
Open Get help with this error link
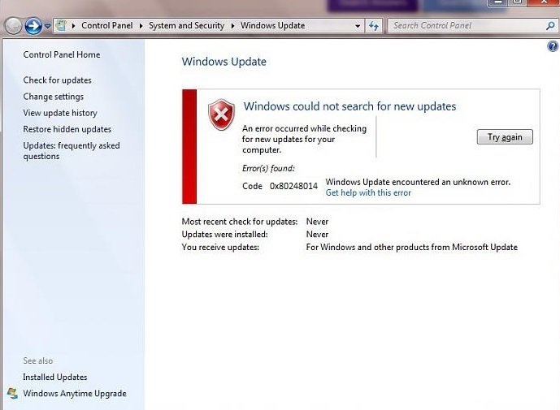coord(368,192)
